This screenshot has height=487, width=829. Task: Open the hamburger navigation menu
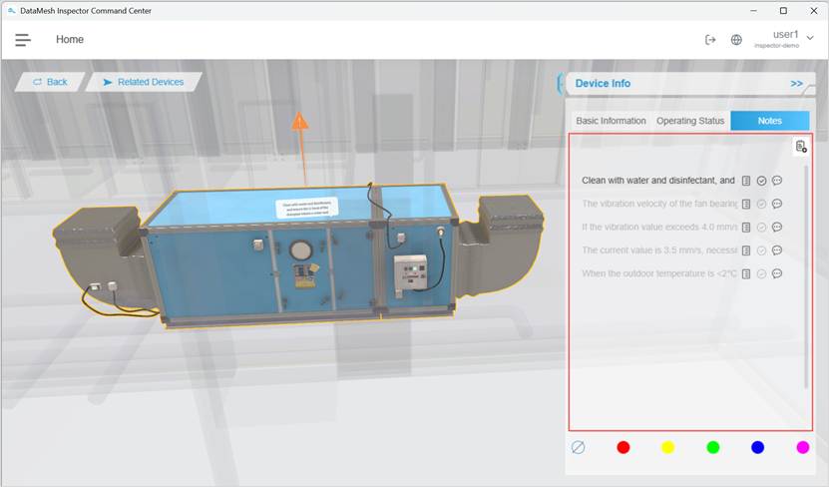pos(23,40)
